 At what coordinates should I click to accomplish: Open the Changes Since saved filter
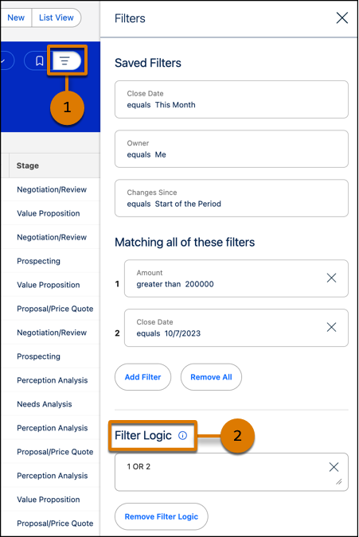point(232,198)
